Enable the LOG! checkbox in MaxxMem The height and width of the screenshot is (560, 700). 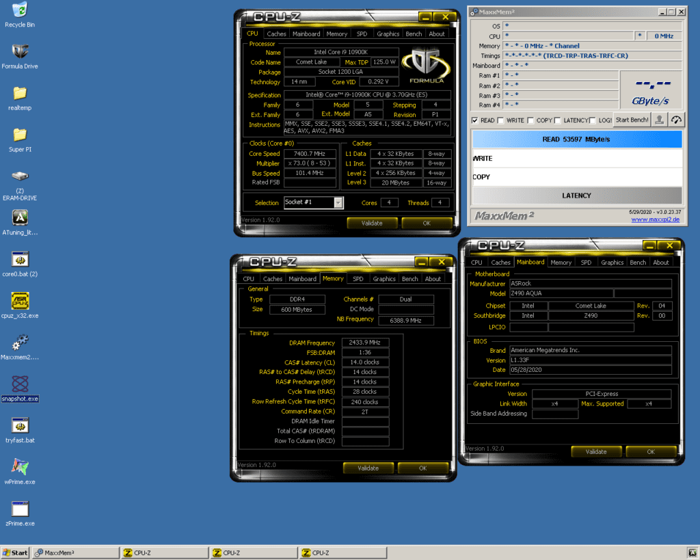pos(593,120)
